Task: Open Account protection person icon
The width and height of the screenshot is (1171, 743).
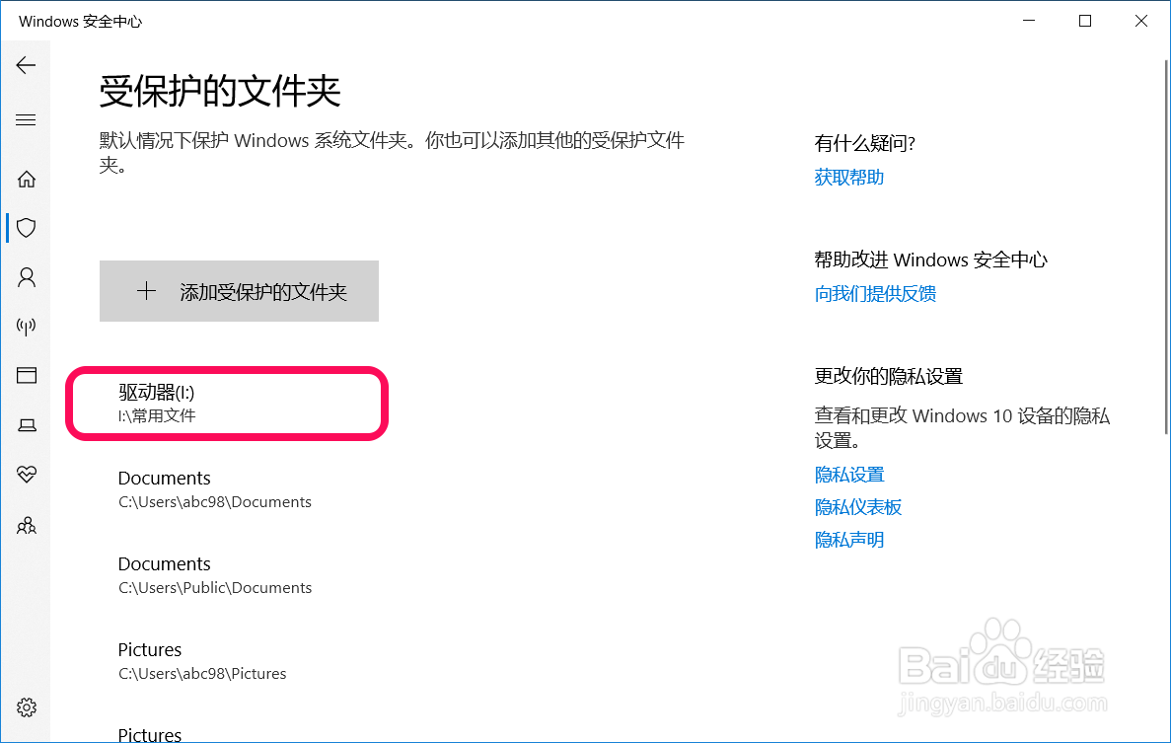Action: 26,278
